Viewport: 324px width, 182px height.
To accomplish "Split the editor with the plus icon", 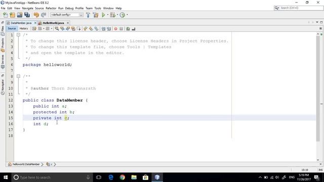I will 320,28.
